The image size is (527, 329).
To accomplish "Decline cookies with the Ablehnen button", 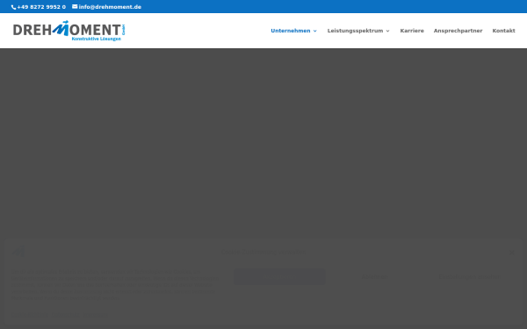I will [374, 277].
